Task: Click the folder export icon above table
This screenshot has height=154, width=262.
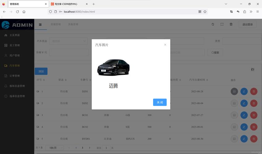Action: [x=253, y=69]
